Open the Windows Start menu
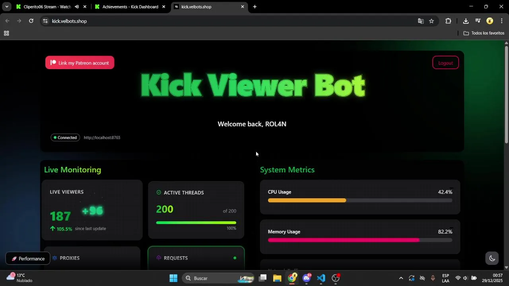509x286 pixels. pos(173,278)
